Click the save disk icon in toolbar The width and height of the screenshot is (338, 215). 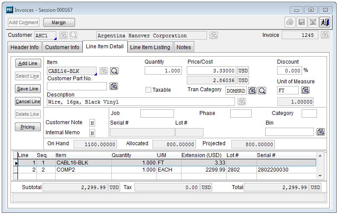pyautogui.click(x=301, y=22)
